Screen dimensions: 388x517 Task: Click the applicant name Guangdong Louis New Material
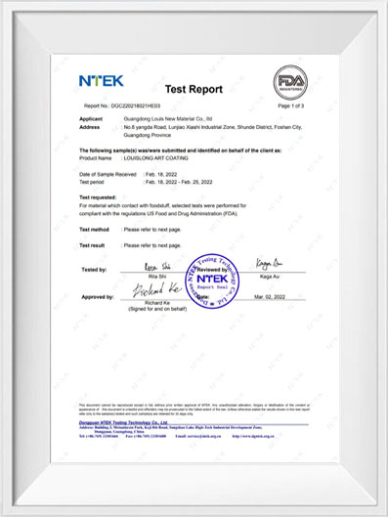[168, 118]
